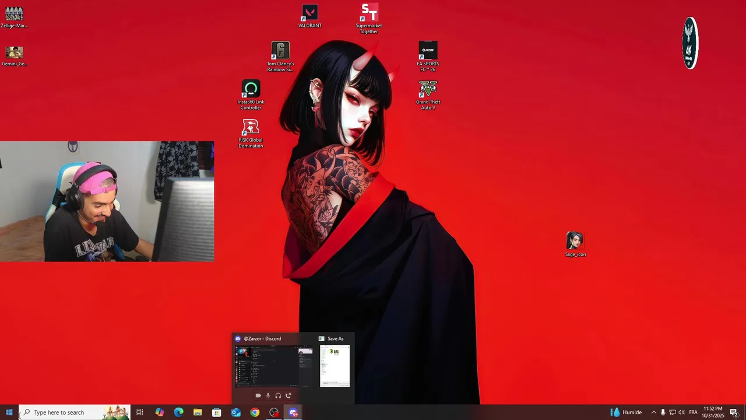
Task: Click the webcam overlay window
Action: tap(107, 201)
